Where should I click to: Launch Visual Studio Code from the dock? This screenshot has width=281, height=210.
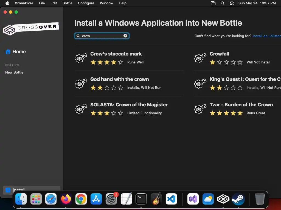(171, 199)
